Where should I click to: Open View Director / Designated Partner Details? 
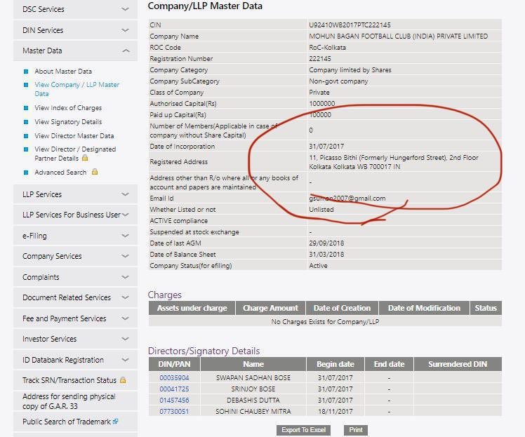(75, 154)
